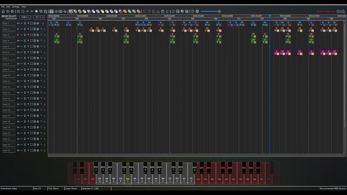
Task: Undo the last action
Action: click(145, 11)
